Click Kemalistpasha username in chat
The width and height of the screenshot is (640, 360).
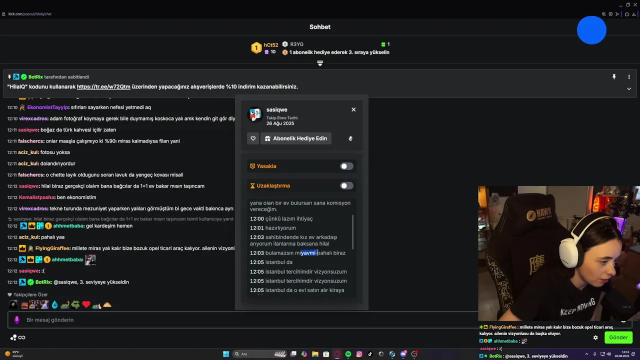(x=37, y=197)
